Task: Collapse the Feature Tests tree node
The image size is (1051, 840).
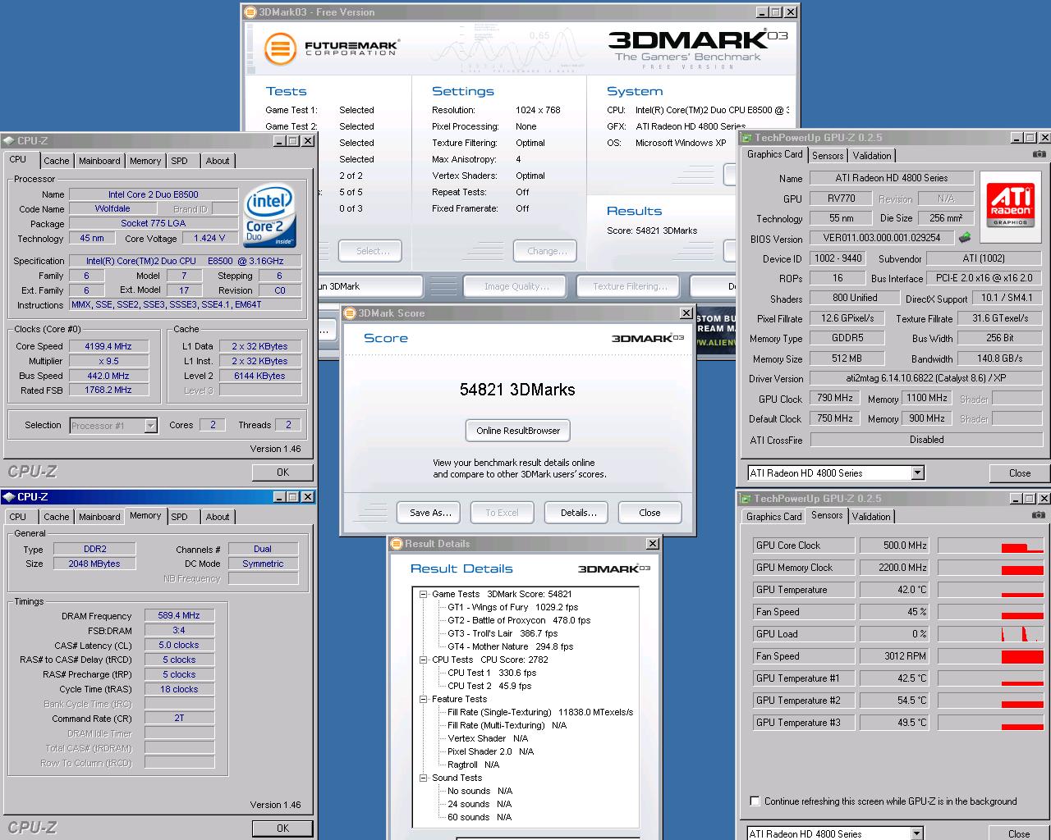Action: point(423,699)
